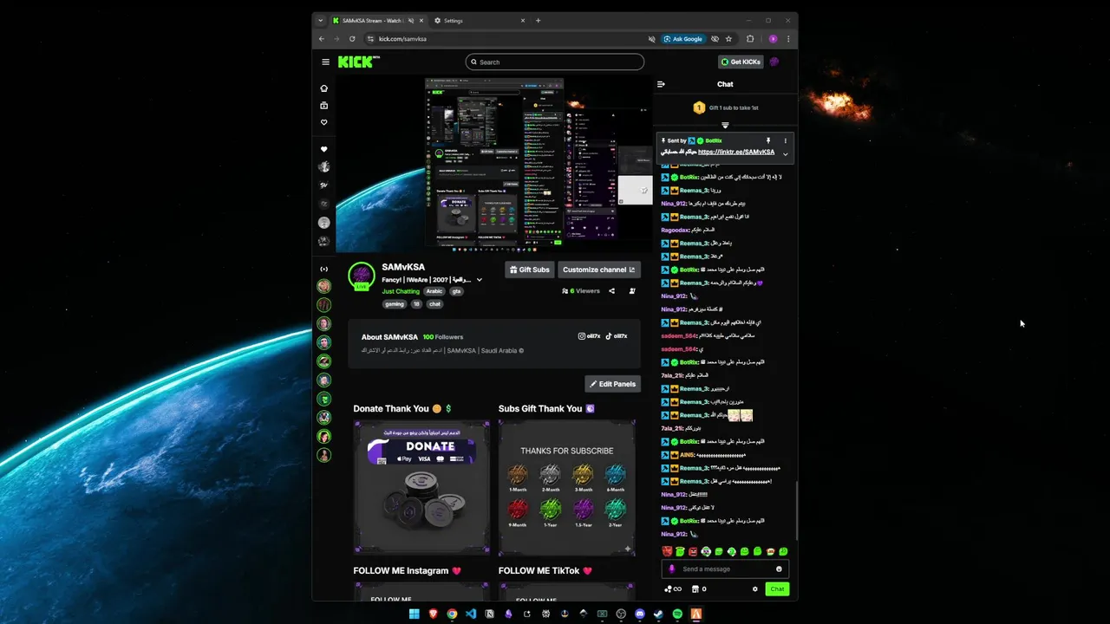Switch to the Settings browser tab

coord(480,21)
